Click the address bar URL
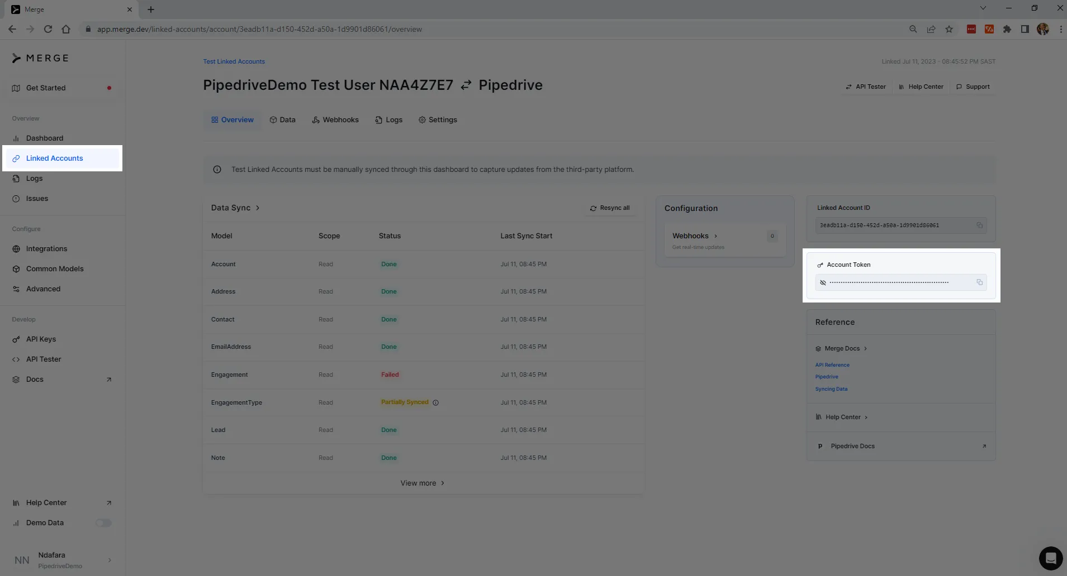 pyautogui.click(x=259, y=29)
